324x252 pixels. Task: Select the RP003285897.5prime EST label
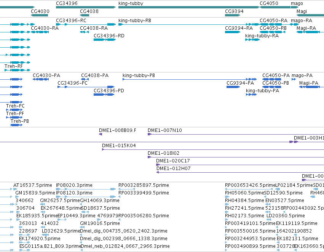(x=144, y=185)
